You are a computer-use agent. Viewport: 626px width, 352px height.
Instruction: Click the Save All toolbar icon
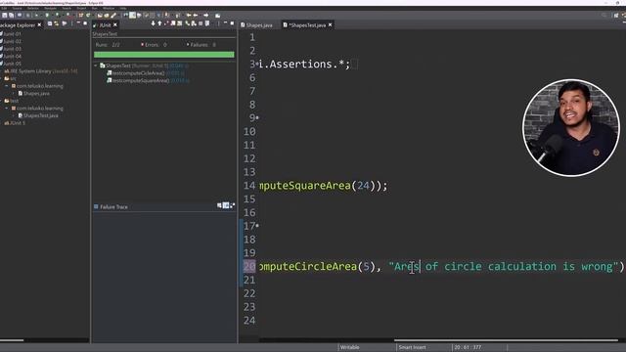coord(11,16)
